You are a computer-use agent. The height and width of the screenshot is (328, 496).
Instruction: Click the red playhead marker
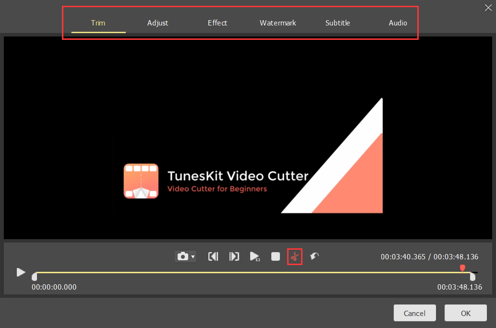[462, 268]
